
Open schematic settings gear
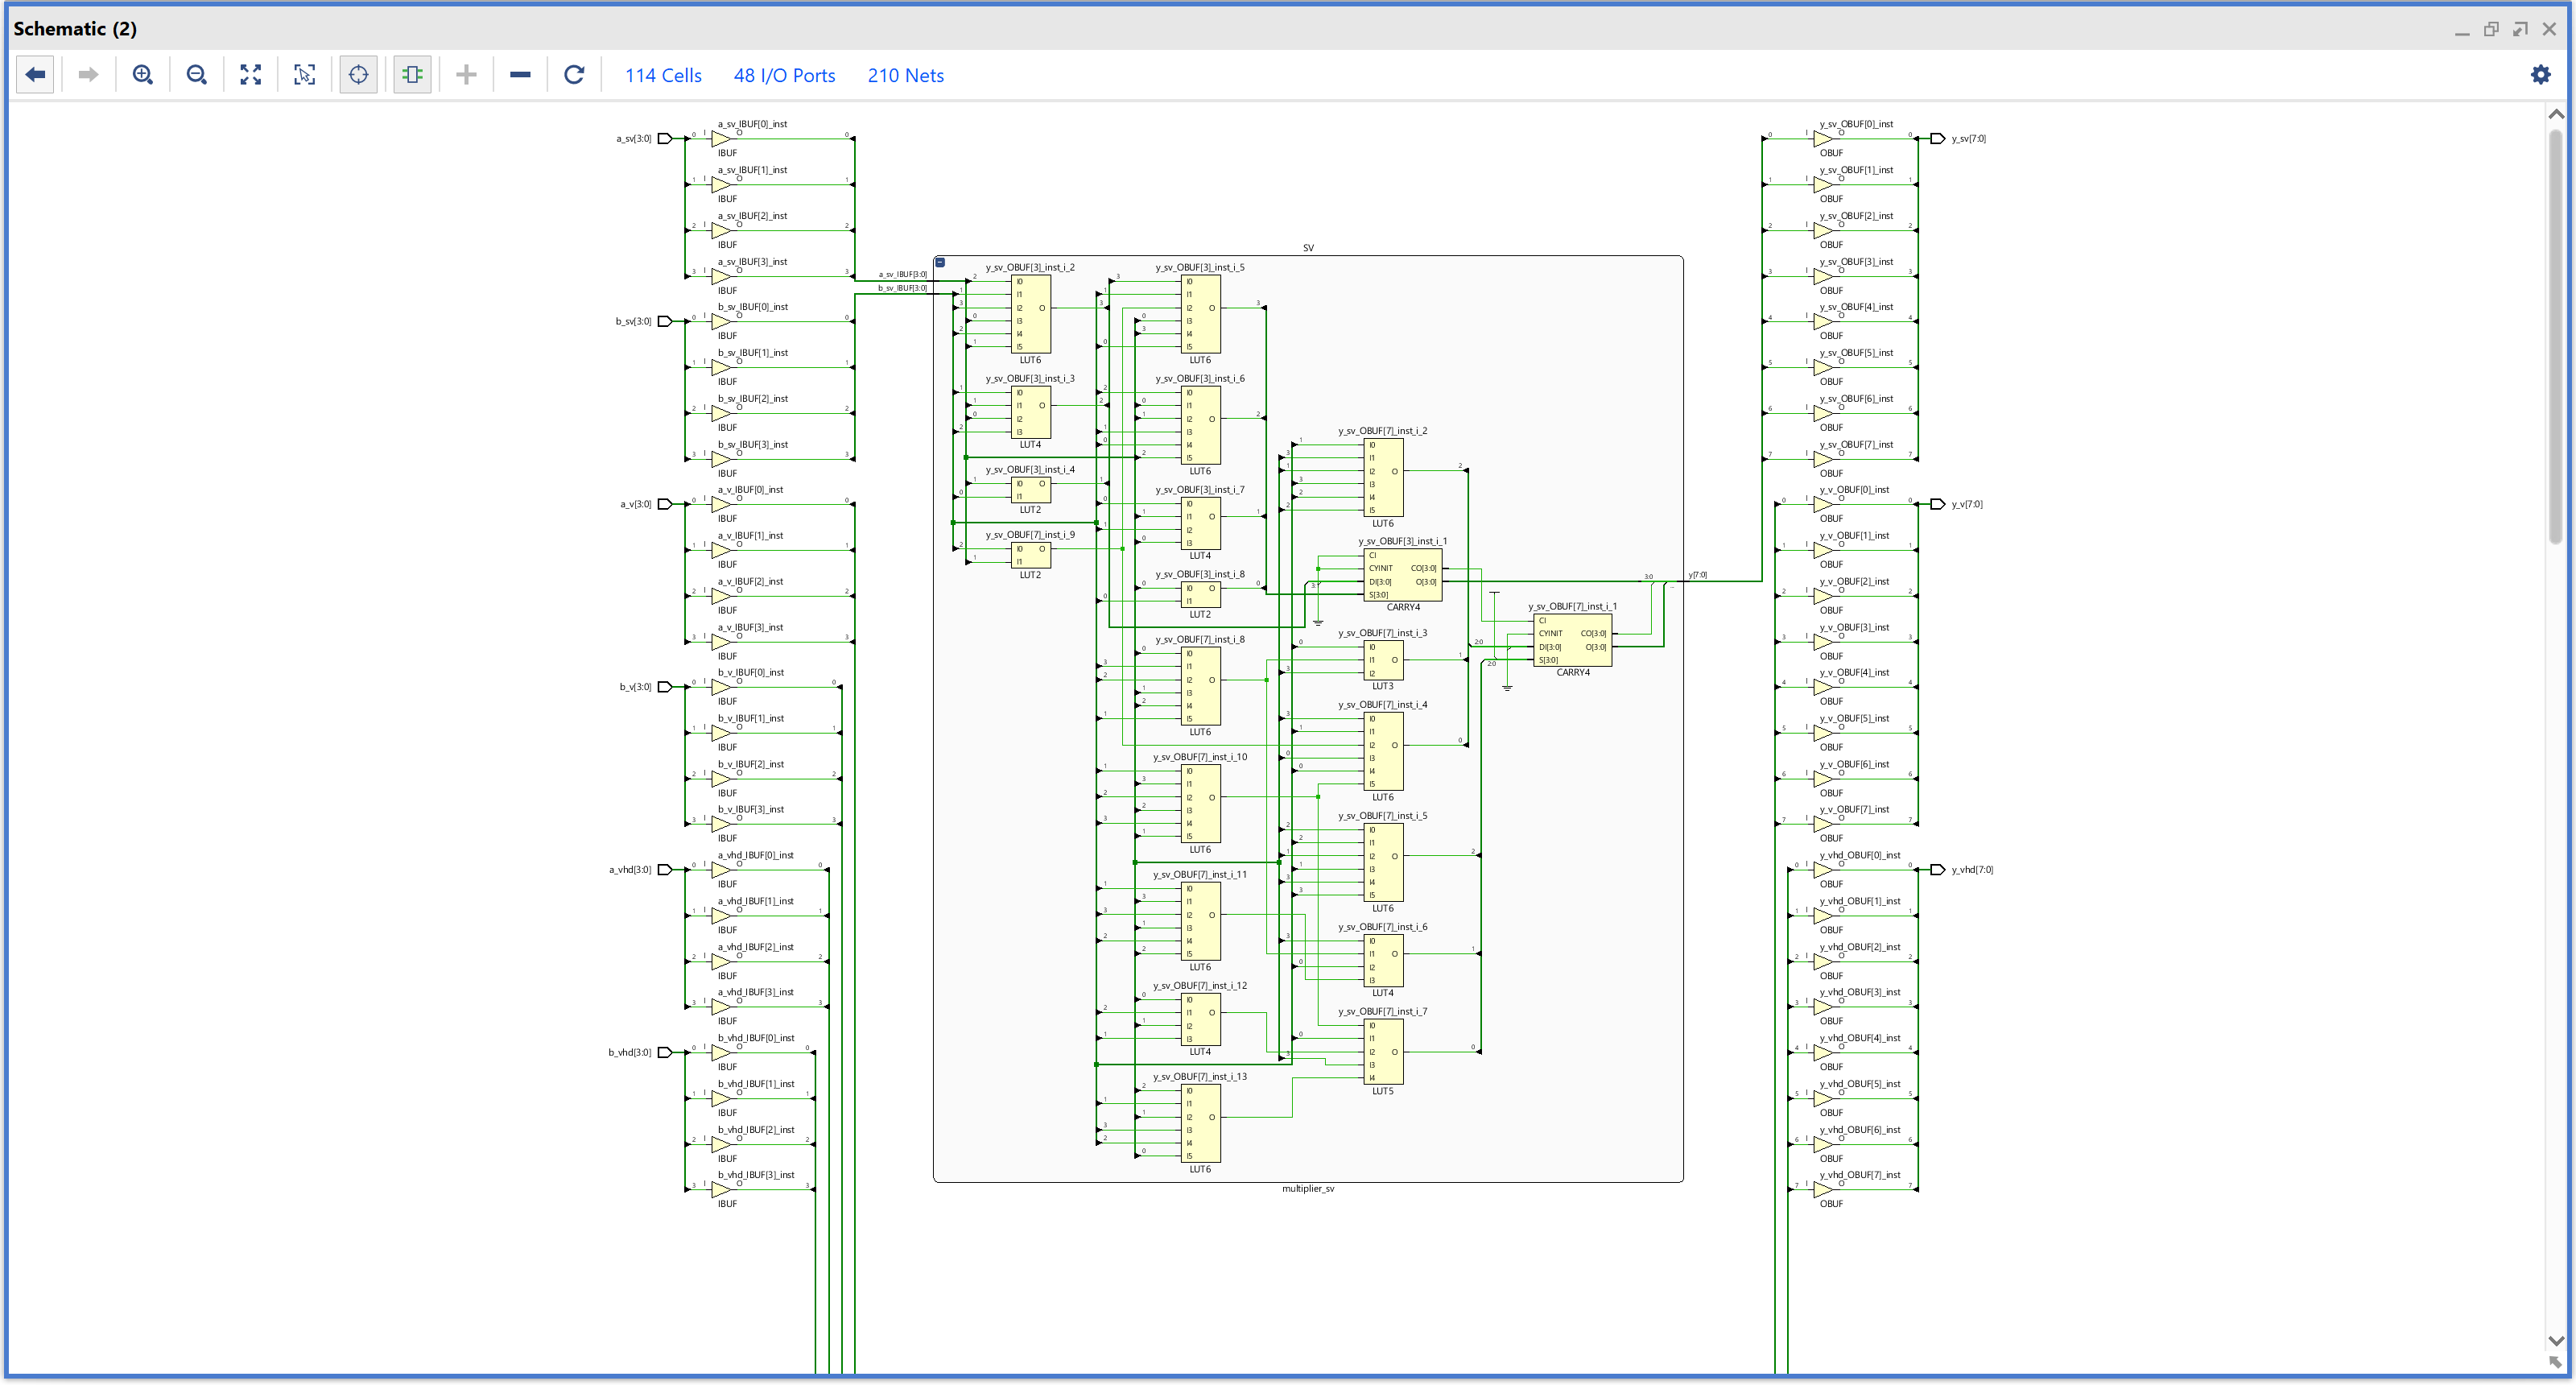2540,75
